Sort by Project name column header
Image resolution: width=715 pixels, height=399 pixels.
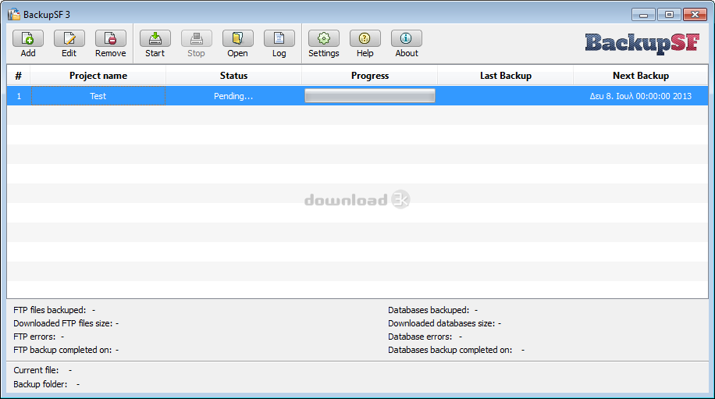click(98, 76)
